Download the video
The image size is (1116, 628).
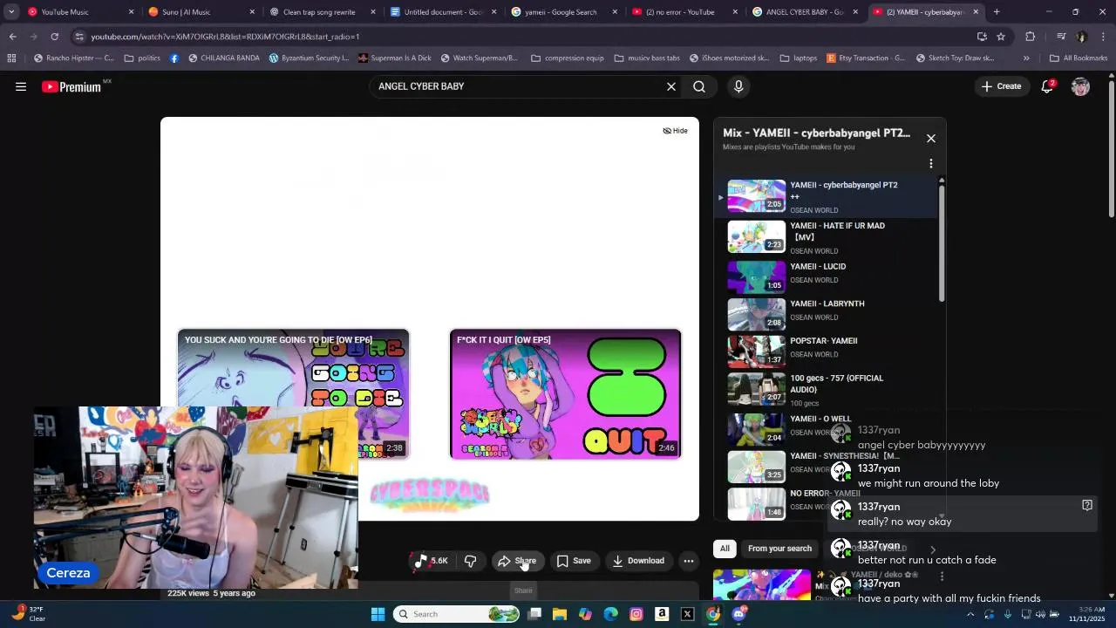pyautogui.click(x=638, y=561)
